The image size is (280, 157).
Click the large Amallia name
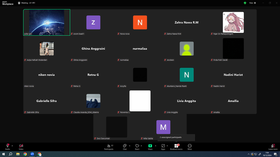(233, 101)
